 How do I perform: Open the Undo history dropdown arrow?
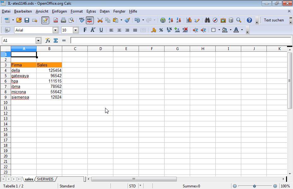(x=143, y=20)
